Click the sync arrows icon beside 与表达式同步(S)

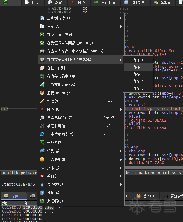[42, 134]
